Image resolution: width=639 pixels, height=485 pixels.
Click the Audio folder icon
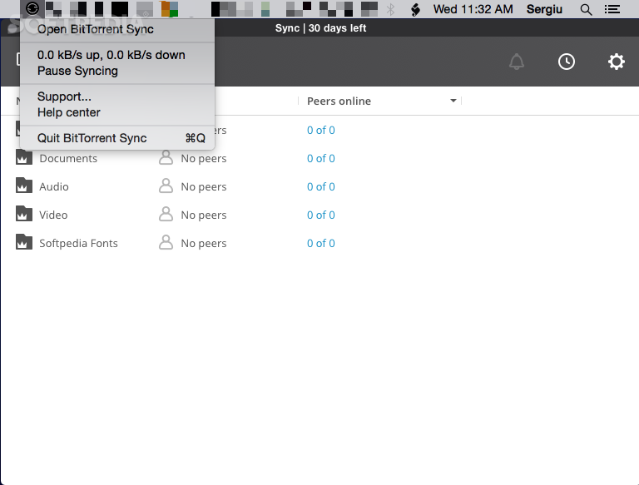(24, 186)
